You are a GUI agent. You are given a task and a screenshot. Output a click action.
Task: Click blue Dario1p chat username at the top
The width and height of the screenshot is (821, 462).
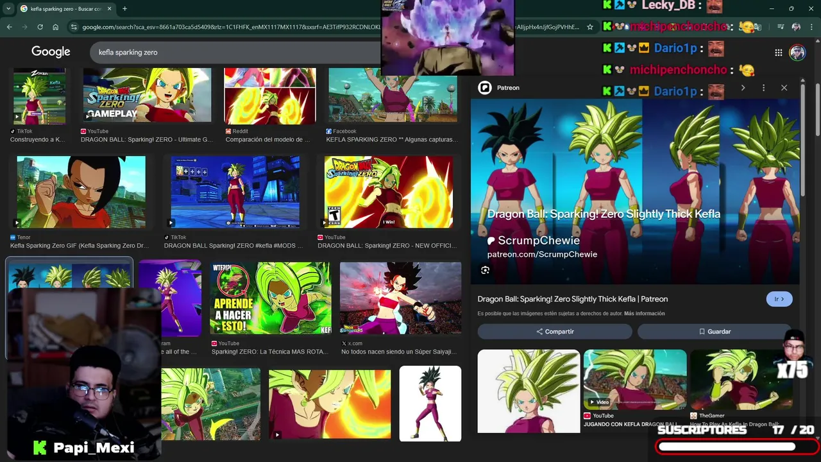click(x=675, y=48)
